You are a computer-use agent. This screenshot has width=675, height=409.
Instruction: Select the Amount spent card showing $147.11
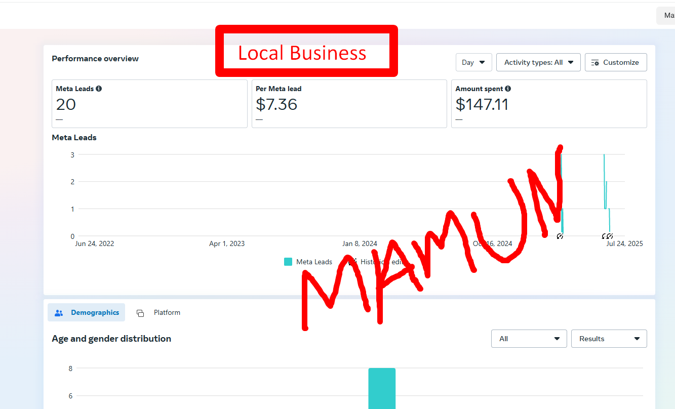(549, 104)
